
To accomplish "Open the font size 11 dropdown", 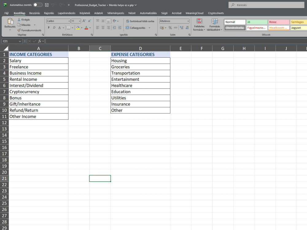I will [80, 21].
